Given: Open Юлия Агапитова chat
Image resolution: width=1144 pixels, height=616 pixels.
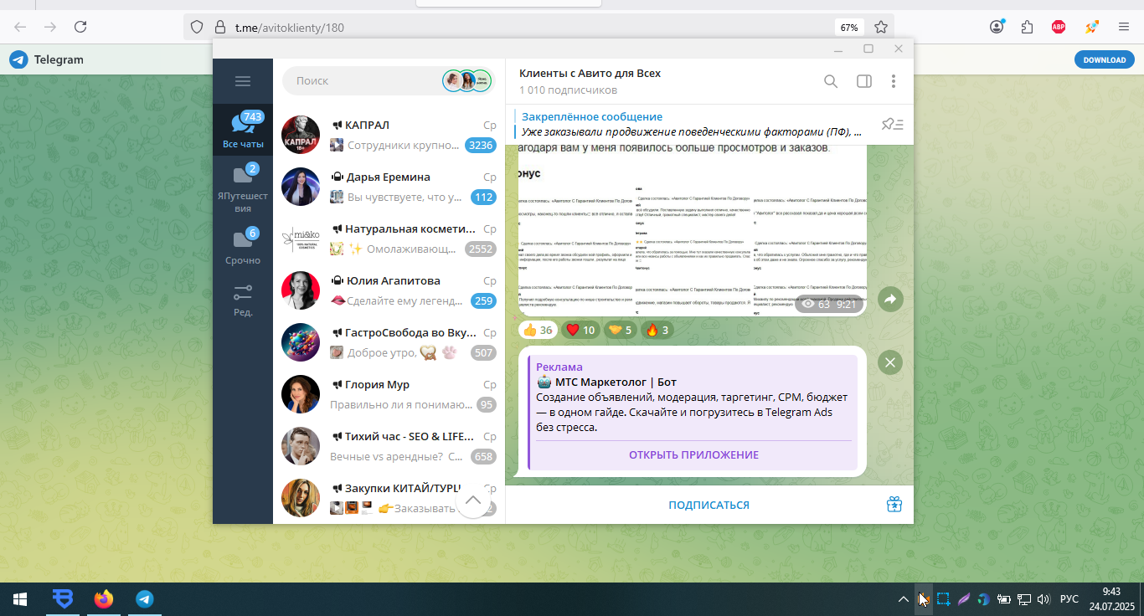Looking at the screenshot, I should click(x=389, y=290).
